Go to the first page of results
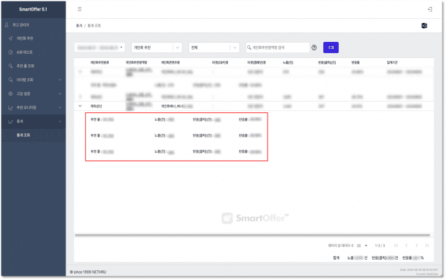The height and width of the screenshot is (280, 446). [397, 246]
